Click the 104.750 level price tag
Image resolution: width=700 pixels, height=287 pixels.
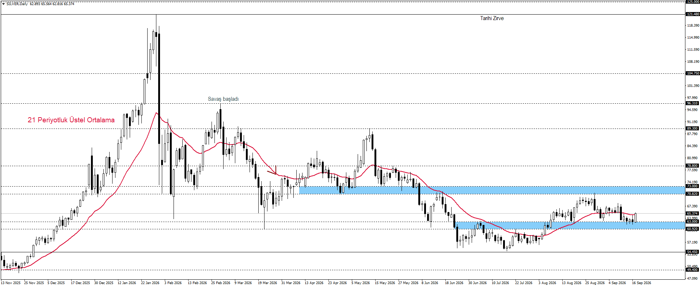692,73
